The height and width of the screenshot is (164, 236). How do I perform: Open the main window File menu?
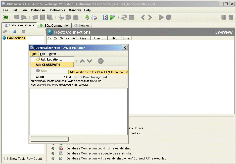click(6, 10)
